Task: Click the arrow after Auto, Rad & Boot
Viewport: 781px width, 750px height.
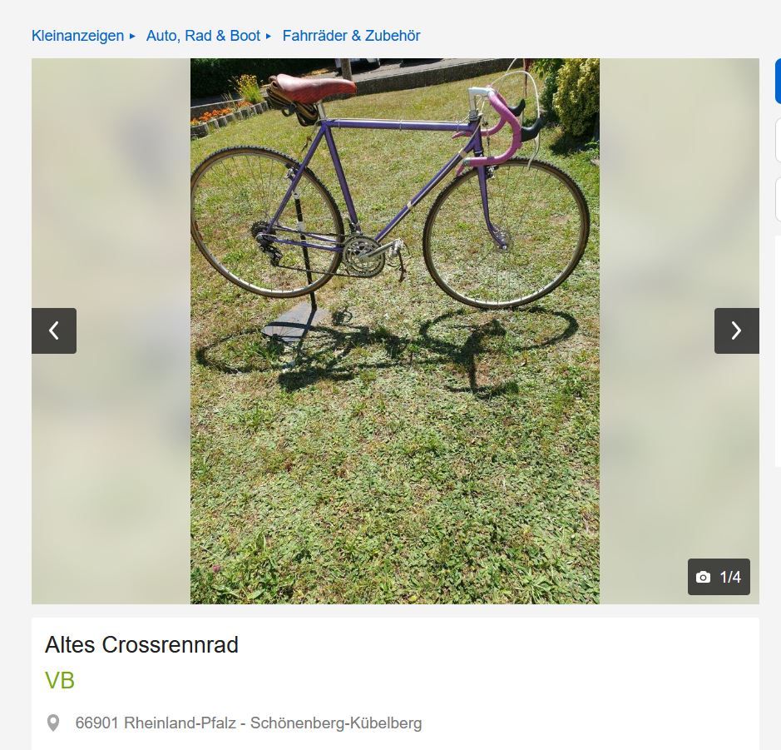Action: click(x=269, y=37)
